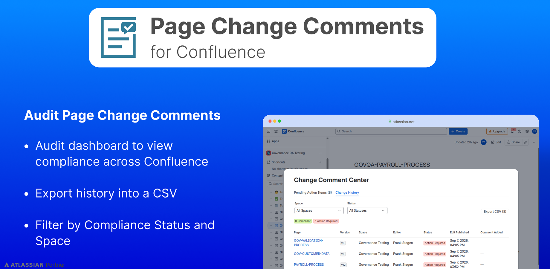The width and height of the screenshot is (550, 269).
Task: Open the app switcher grid icon
Action: coord(276,131)
